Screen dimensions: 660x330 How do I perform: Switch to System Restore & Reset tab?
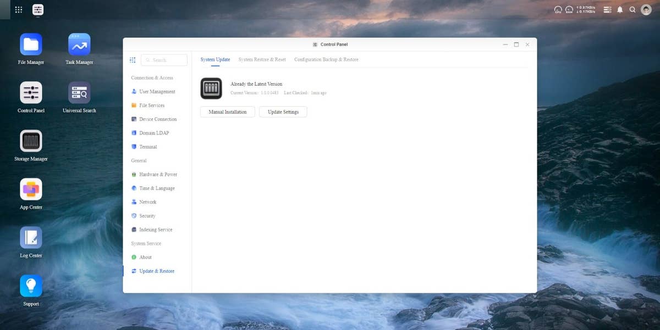[x=262, y=59]
